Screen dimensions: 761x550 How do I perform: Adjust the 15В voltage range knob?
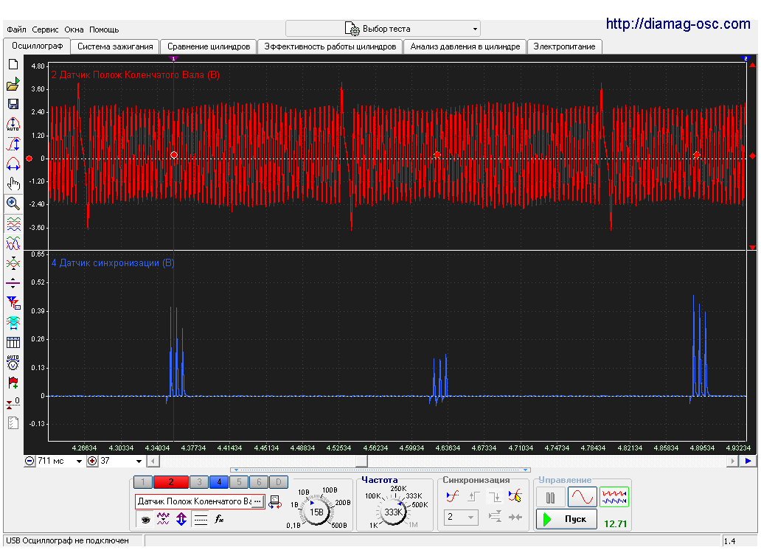(x=316, y=512)
